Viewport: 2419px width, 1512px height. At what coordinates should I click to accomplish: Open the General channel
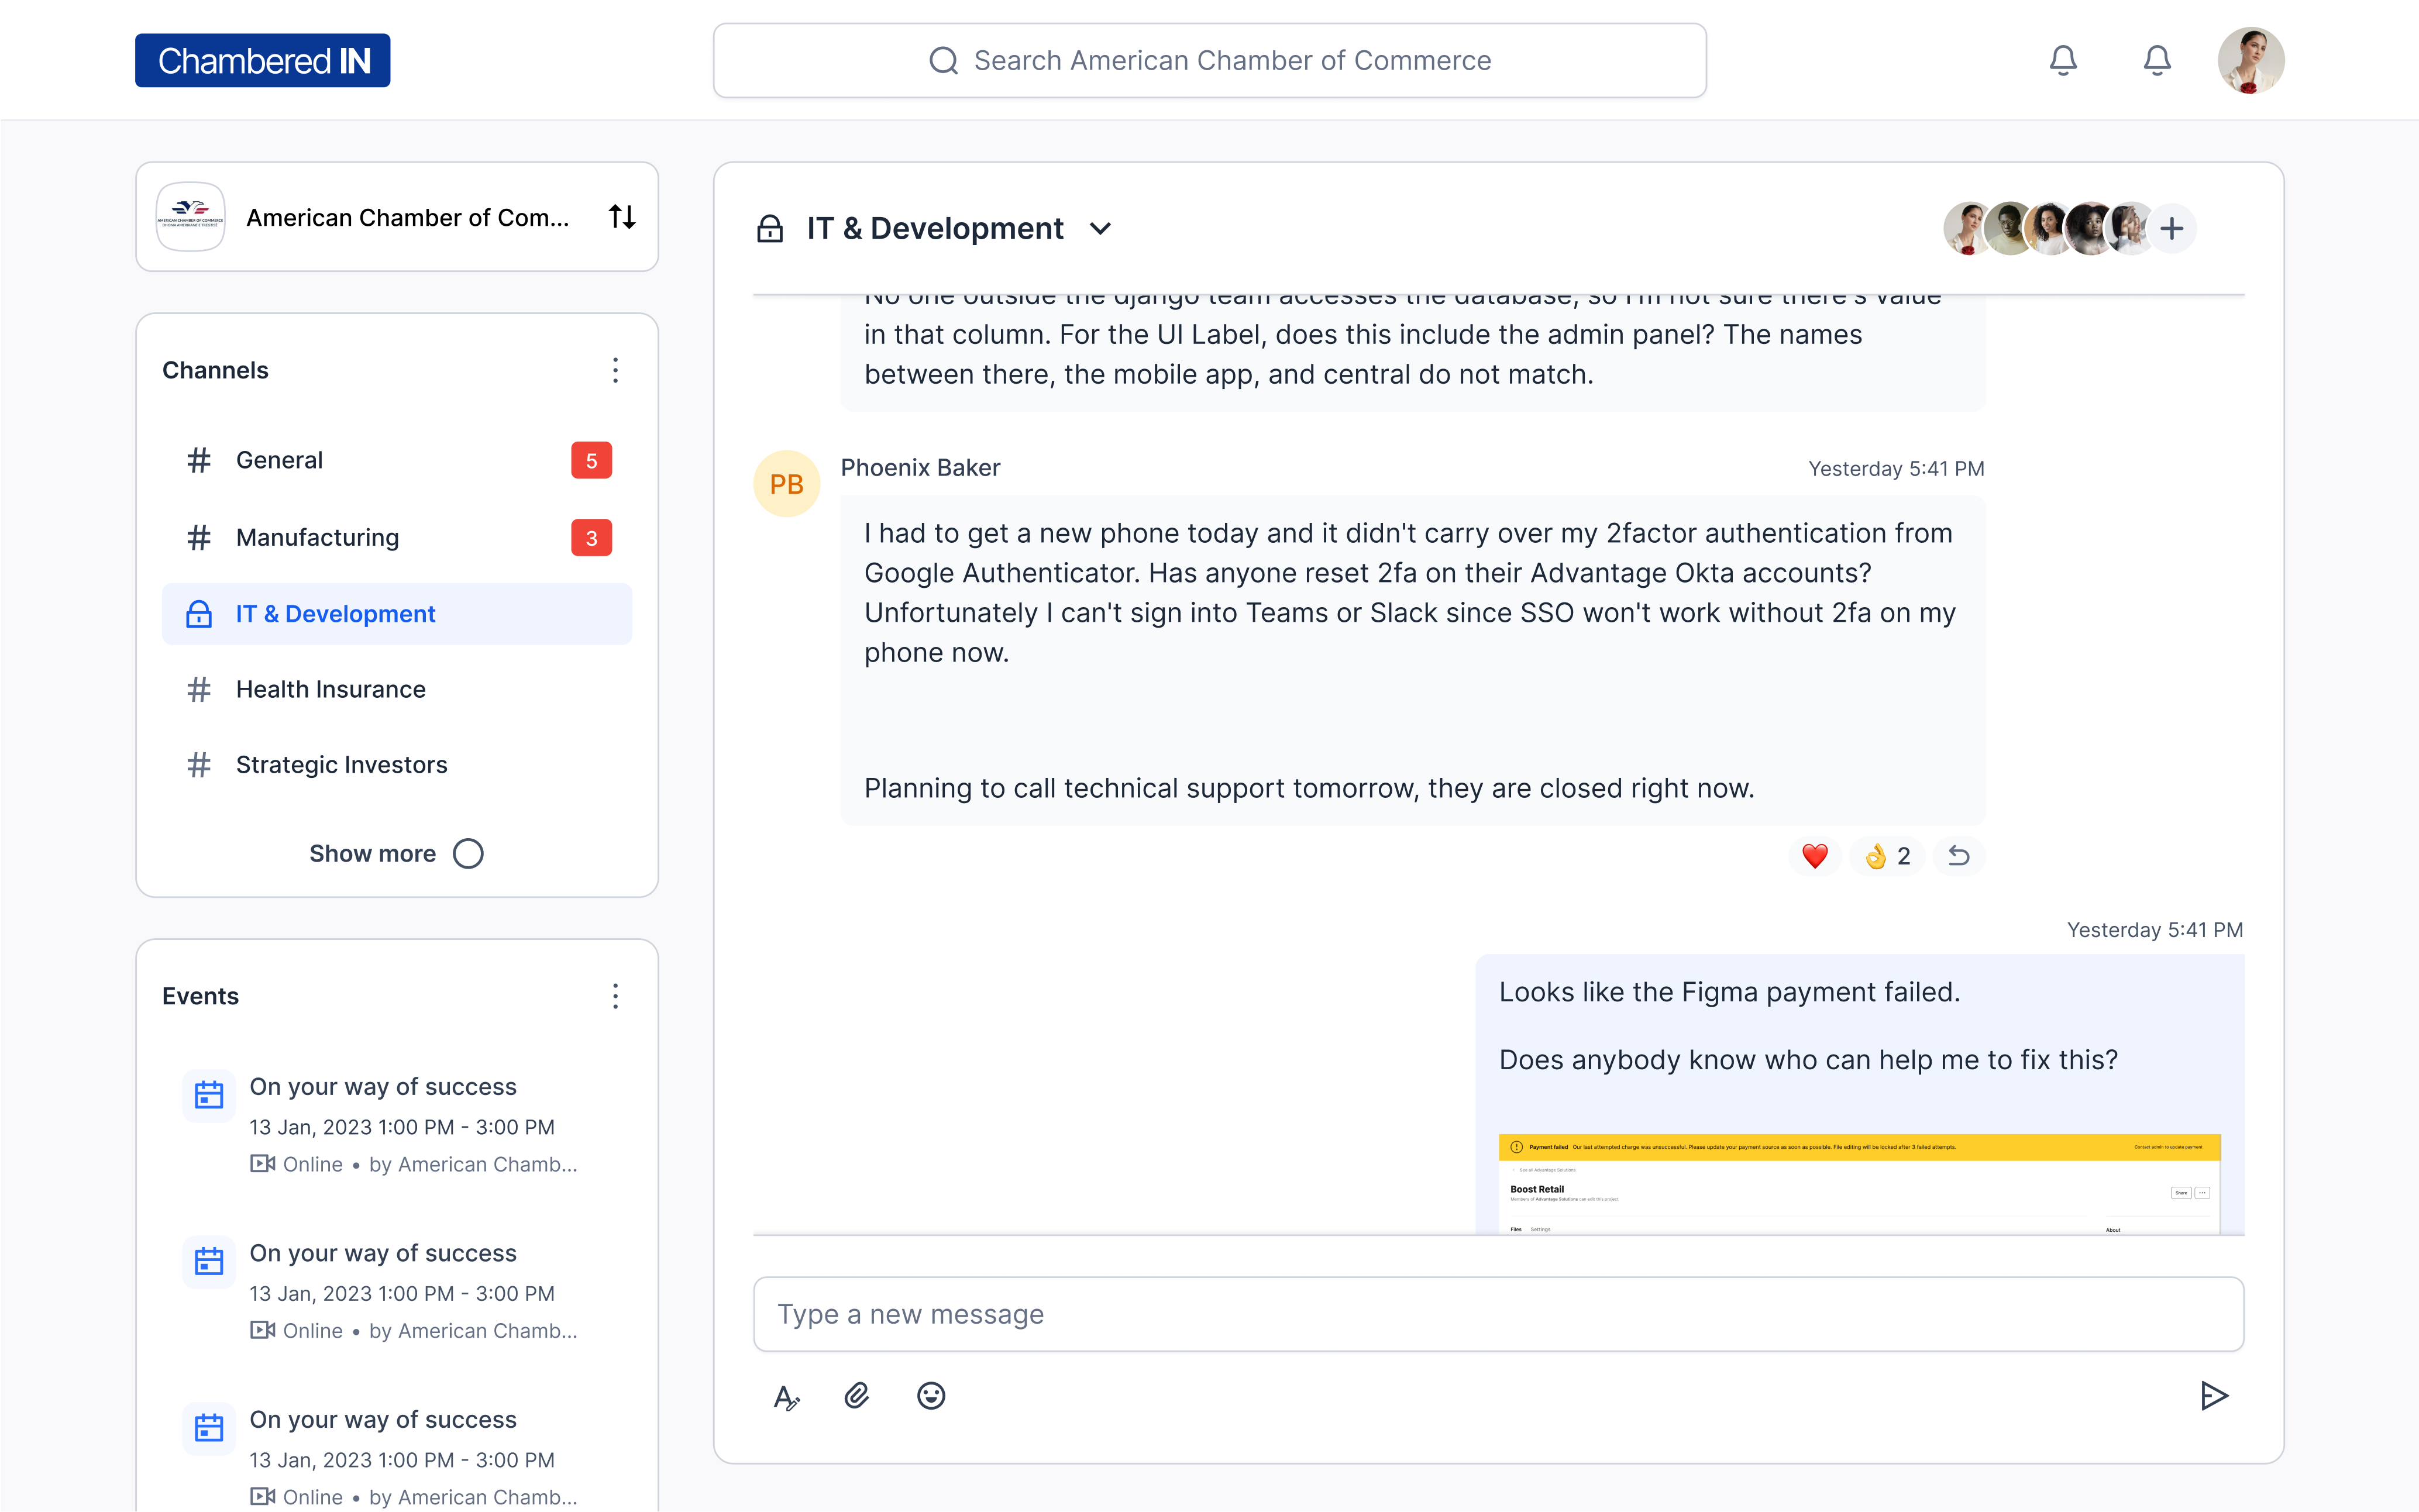[x=397, y=460]
